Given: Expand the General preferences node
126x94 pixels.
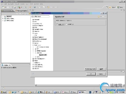Looking at the screenshot, I should (x=33, y=20).
